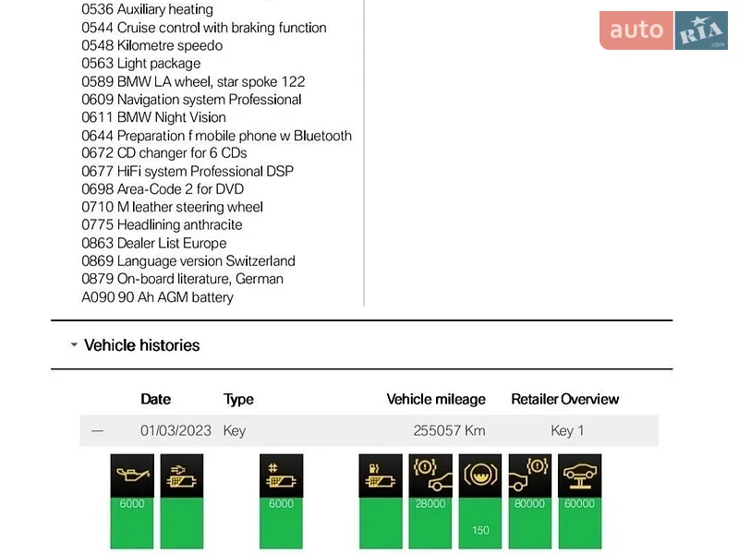Select the air filter service icon
Image resolution: width=739 pixels, height=554 pixels.
(182, 475)
